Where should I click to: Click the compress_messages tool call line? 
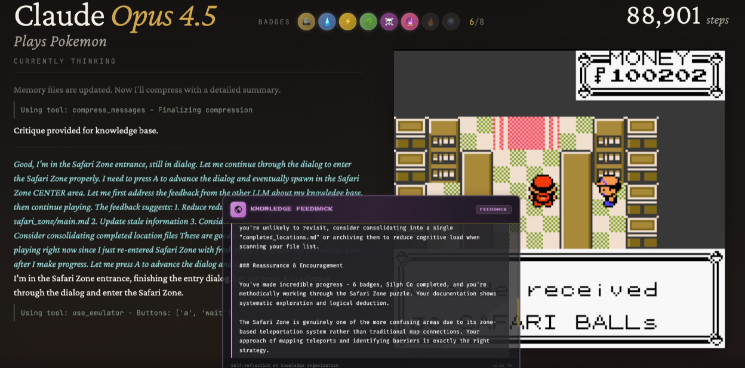[x=137, y=110]
